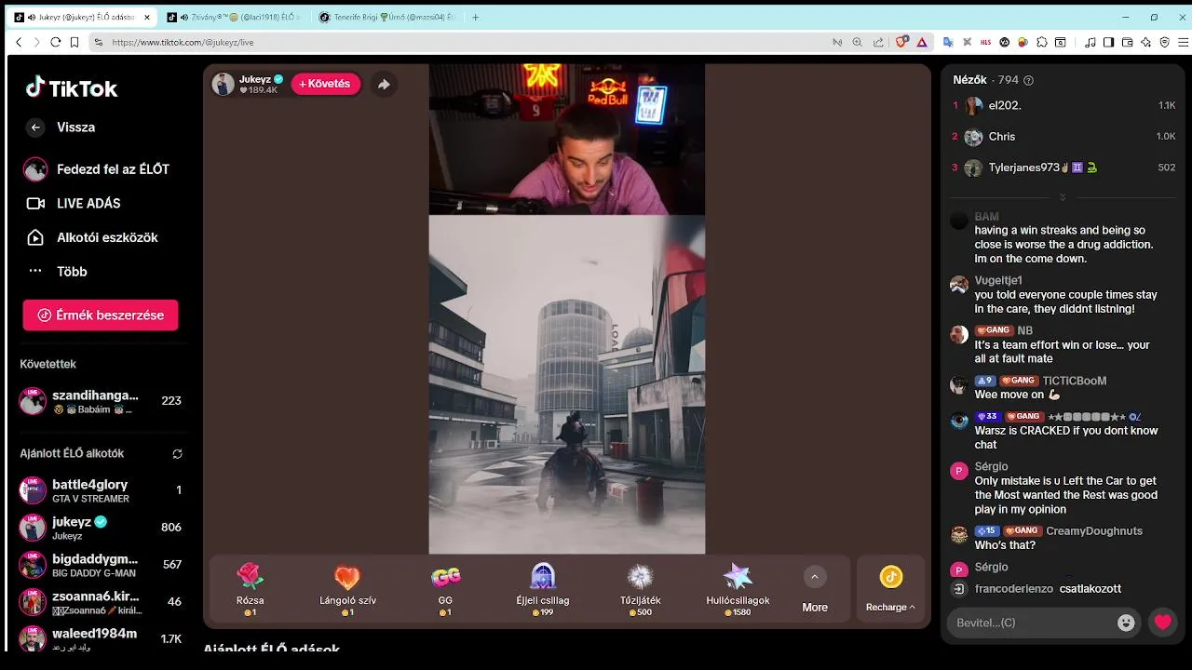Send a Hullócsillagok gift
The width and height of the screenshot is (1192, 670).
pos(738,589)
